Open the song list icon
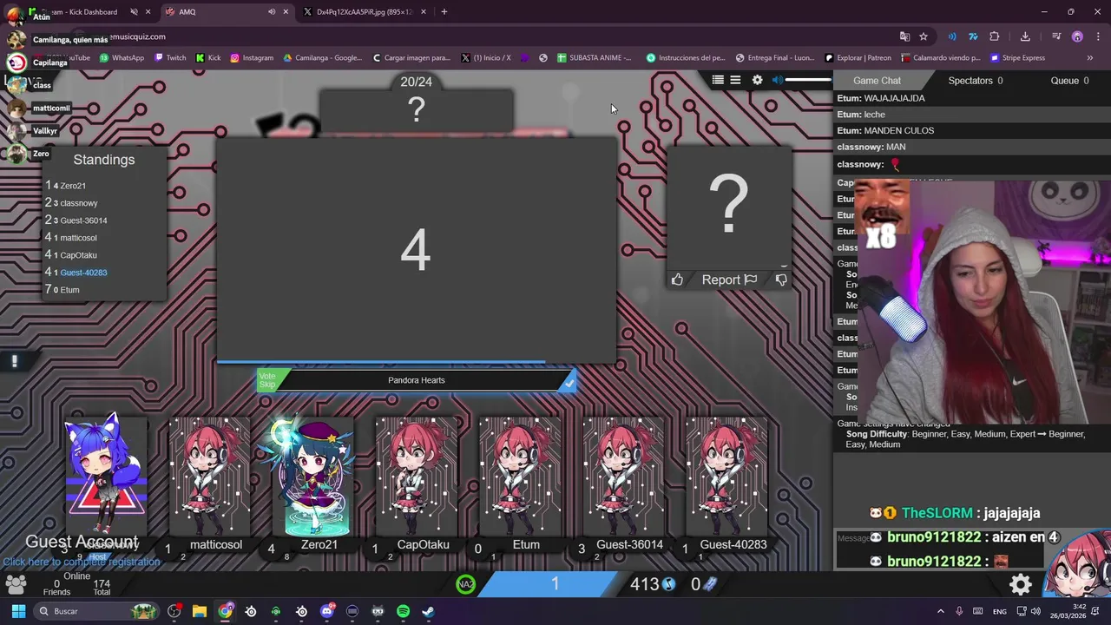 click(718, 80)
